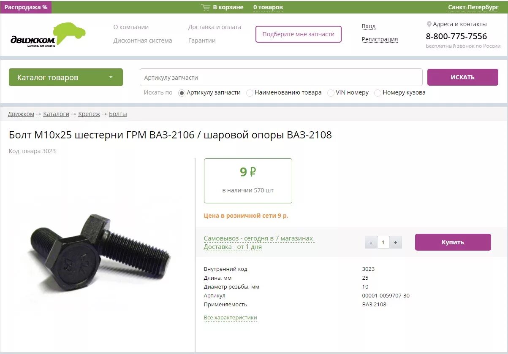Image resolution: width=508 pixels, height=354 pixels.
Task: Click the 9 ₽ price box
Action: tap(248, 181)
